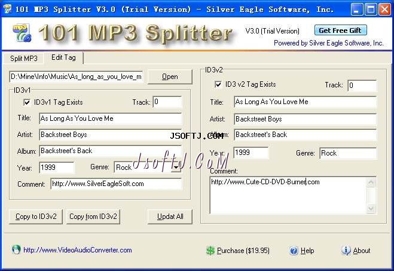The height and width of the screenshot is (271, 394).
Task: Click the ID3v2 Comment scrollbar up arrow
Action: coord(371,182)
